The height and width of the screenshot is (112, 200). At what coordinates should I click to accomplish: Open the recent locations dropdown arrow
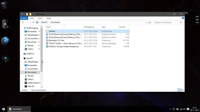point(30,22)
